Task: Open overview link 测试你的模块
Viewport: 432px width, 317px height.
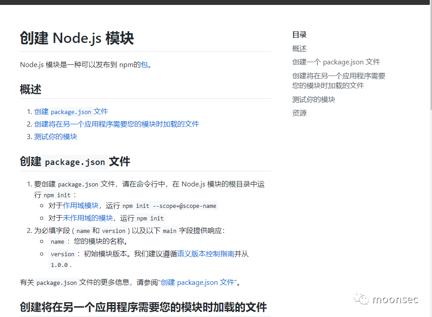Action: pos(56,137)
